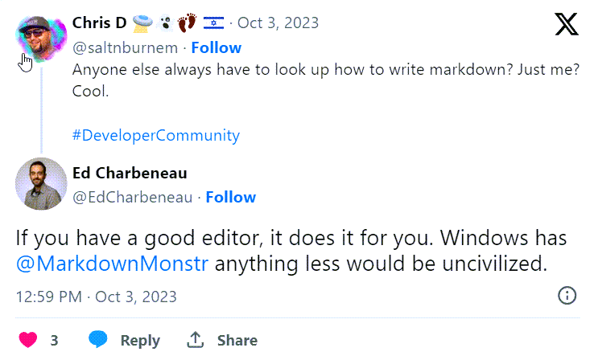Open Chris D's profile avatar

coord(41,39)
